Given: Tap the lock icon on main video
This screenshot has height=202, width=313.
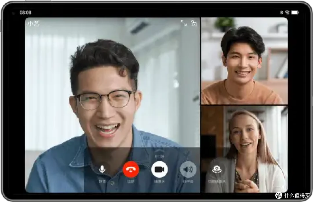Looking at the screenshot, I should tap(194, 23).
